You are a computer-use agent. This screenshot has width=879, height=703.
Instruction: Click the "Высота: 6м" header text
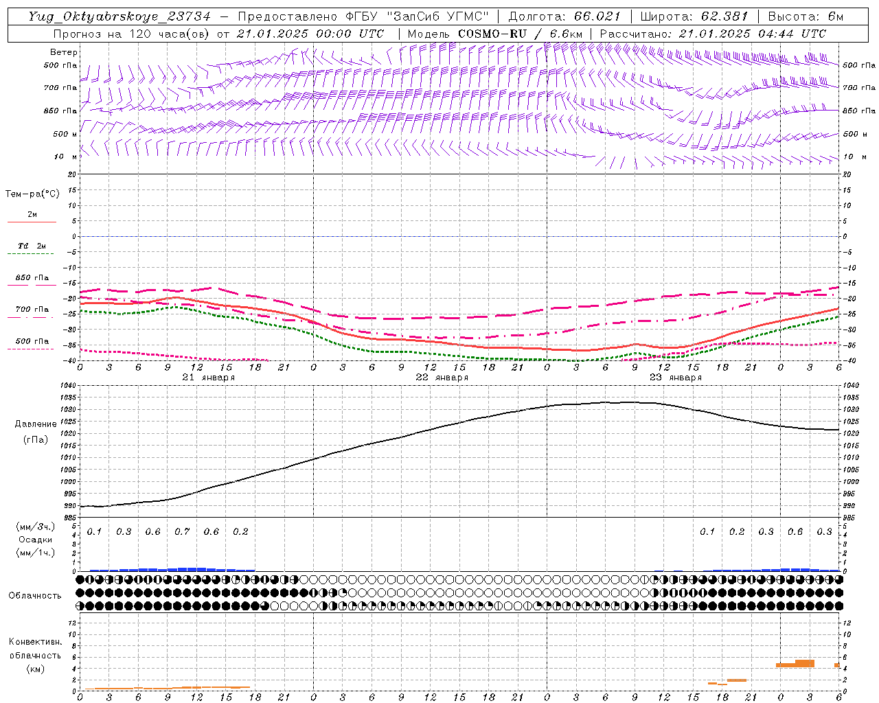[806, 16]
